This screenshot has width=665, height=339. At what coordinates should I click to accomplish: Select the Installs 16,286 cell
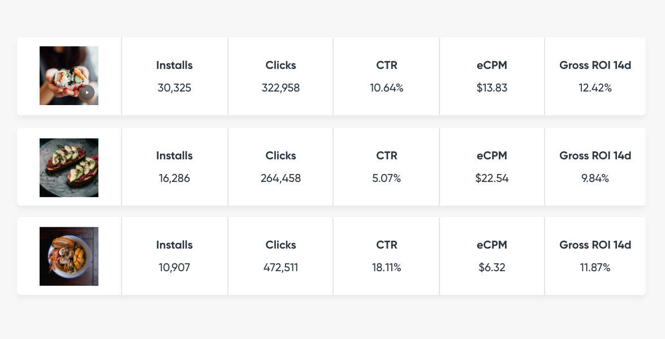(x=175, y=167)
